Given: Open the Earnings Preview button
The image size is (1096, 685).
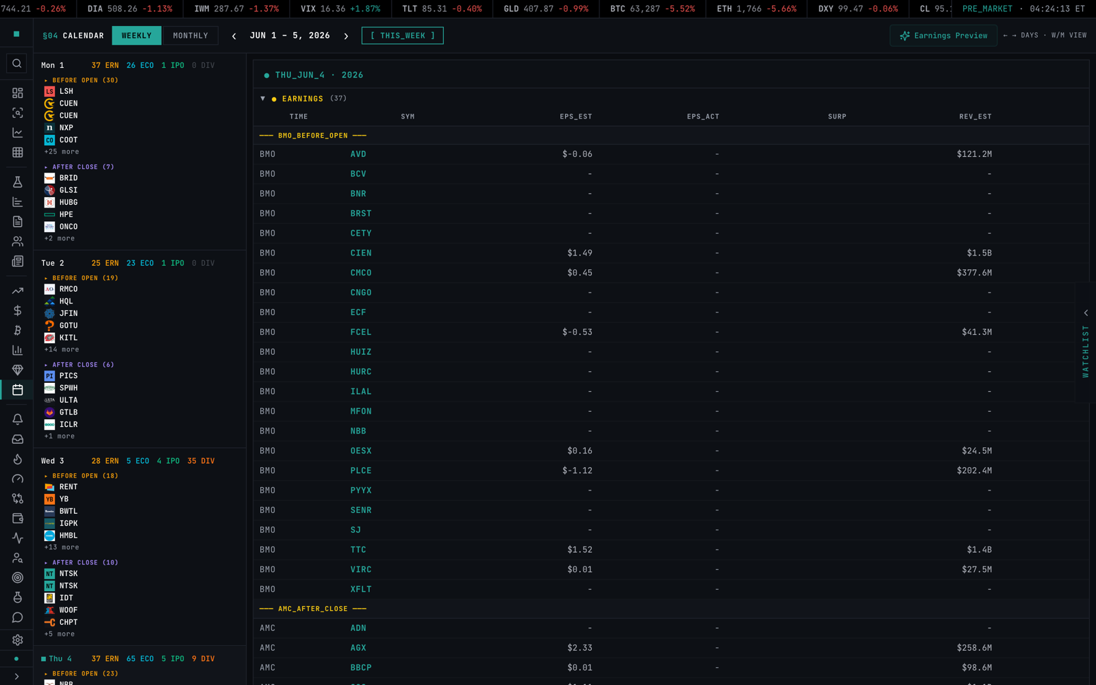Looking at the screenshot, I should point(943,36).
